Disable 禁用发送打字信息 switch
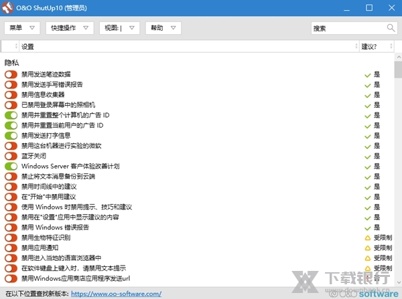The height and width of the screenshot is (299, 402). [11, 136]
